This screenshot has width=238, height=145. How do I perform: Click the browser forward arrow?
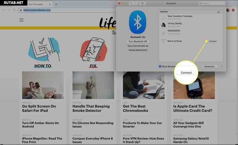coord(9,10)
